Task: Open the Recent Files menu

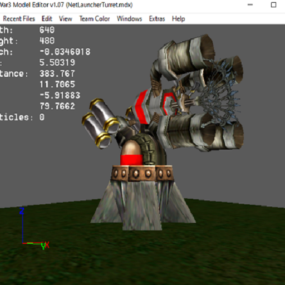Action: pyautogui.click(x=19, y=19)
